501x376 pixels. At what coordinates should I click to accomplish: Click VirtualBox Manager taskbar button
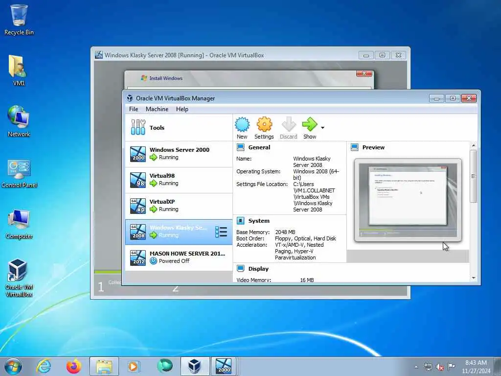pos(195,366)
